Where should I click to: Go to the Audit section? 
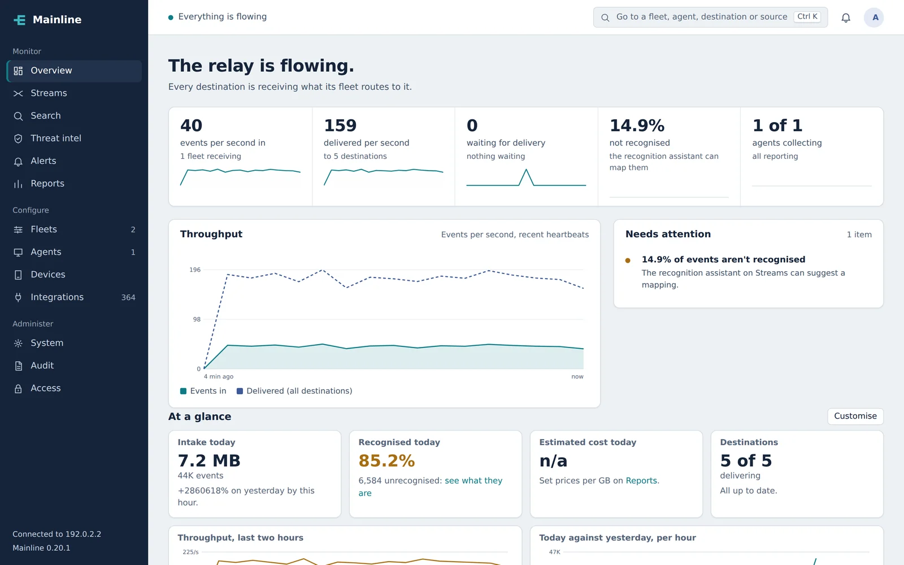coord(74,366)
